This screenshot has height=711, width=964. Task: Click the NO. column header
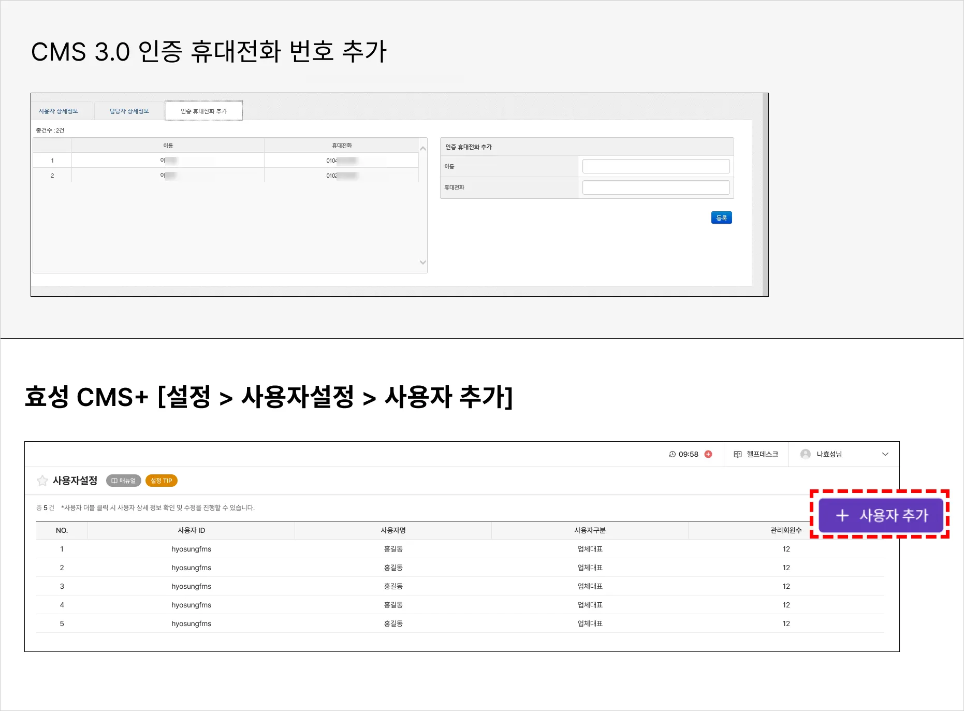(x=62, y=530)
